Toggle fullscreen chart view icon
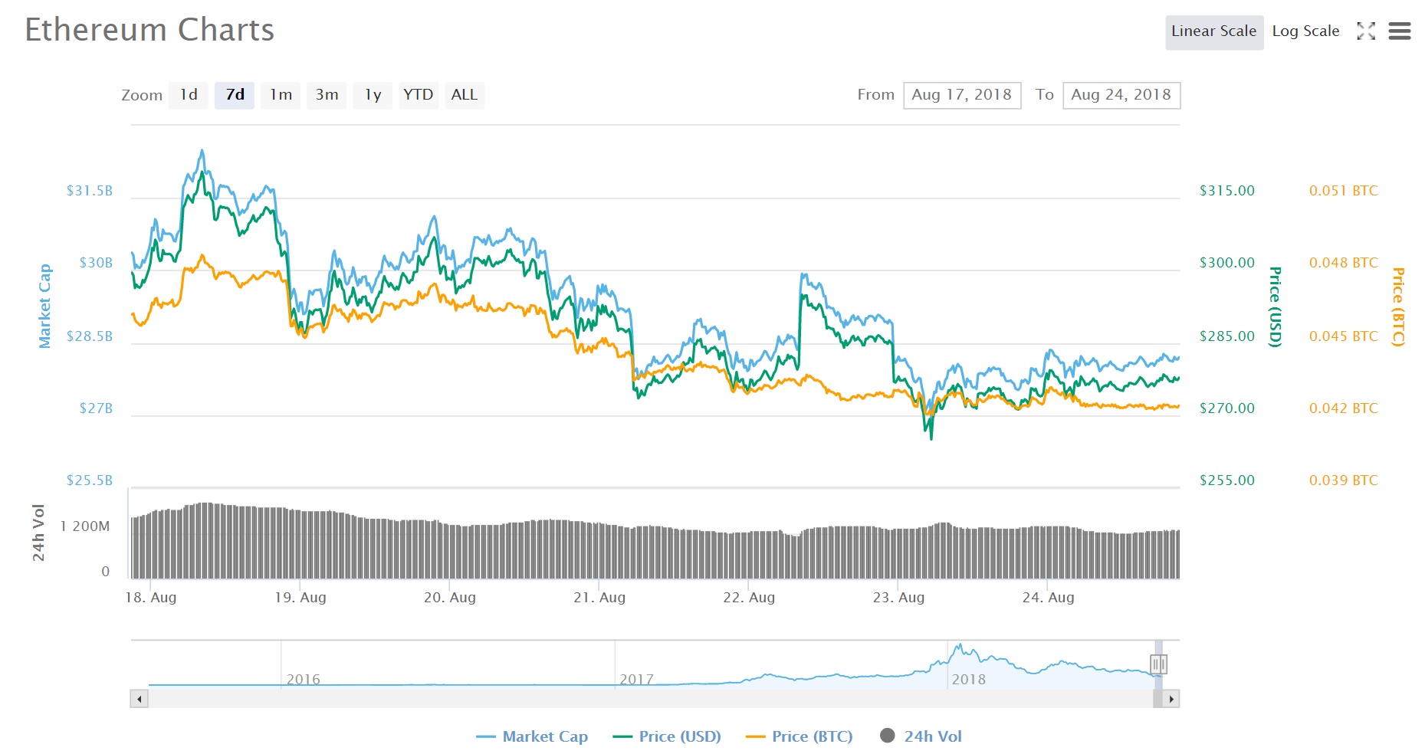Viewport: 1425px width, 754px height. click(x=1366, y=31)
